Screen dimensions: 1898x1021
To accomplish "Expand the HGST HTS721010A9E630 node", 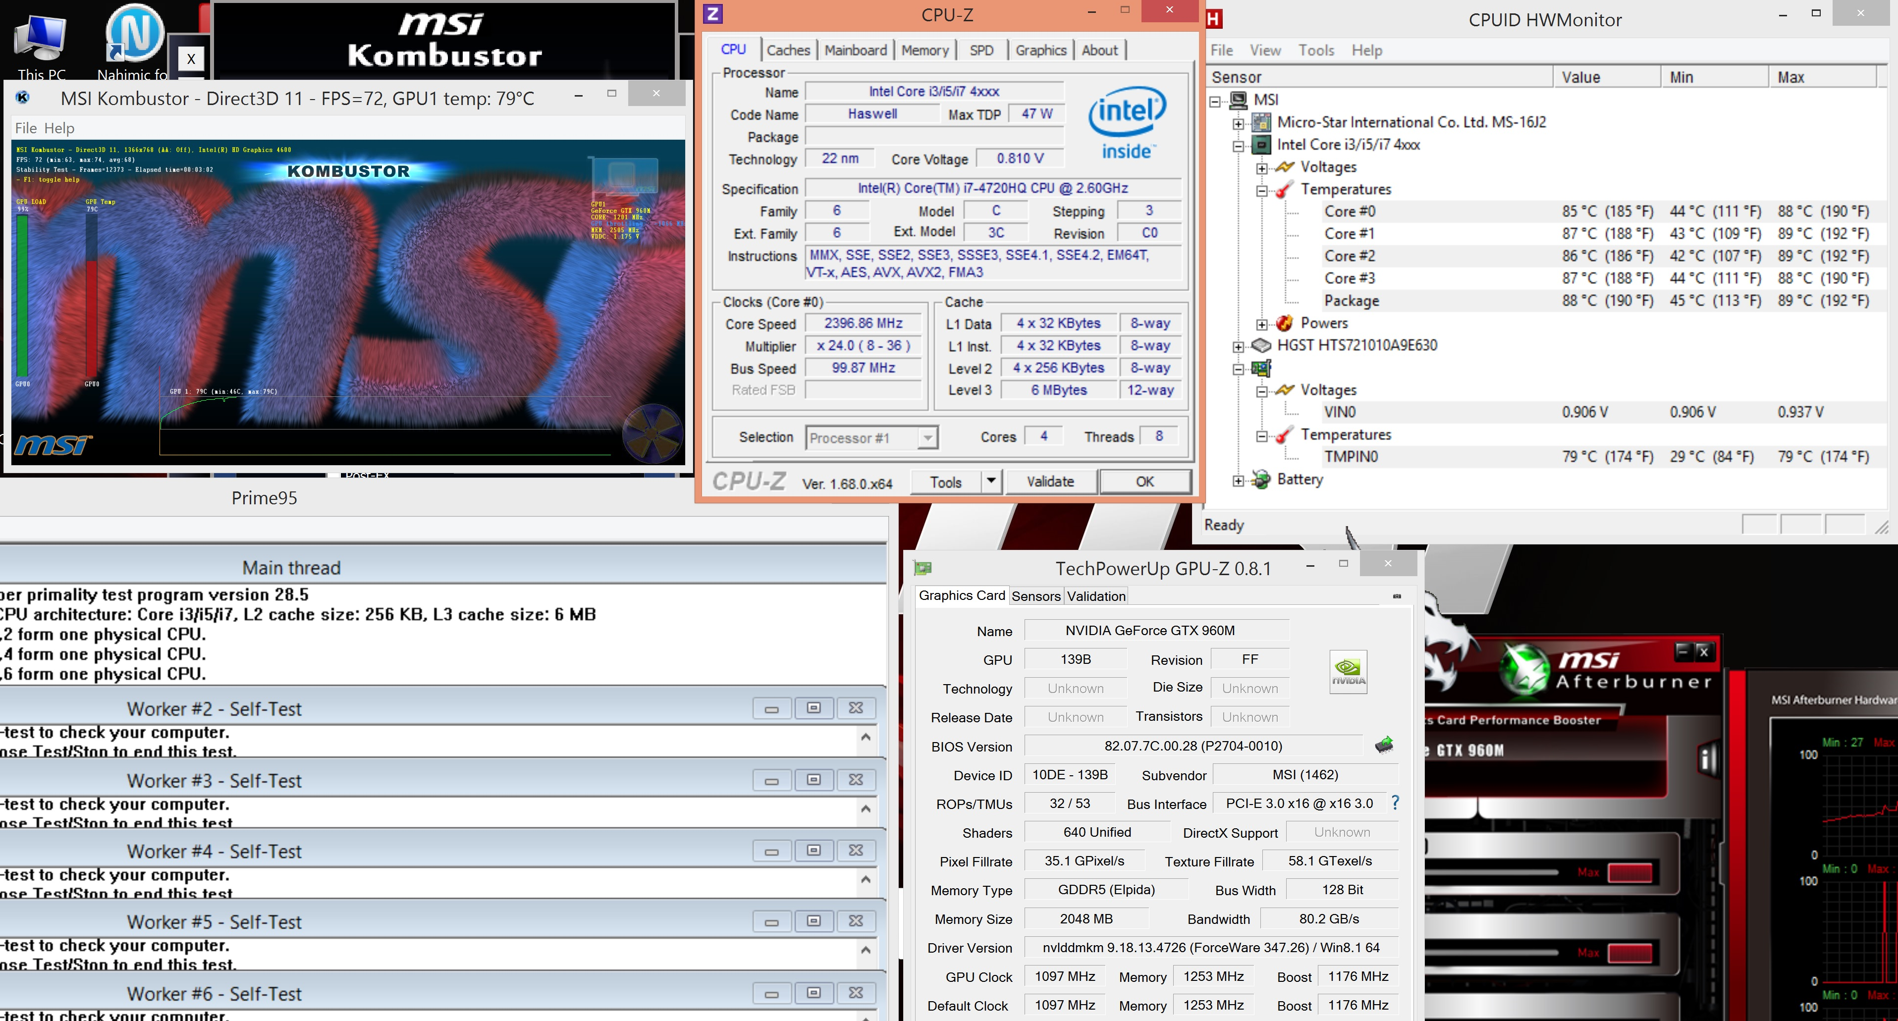I will click(1239, 347).
